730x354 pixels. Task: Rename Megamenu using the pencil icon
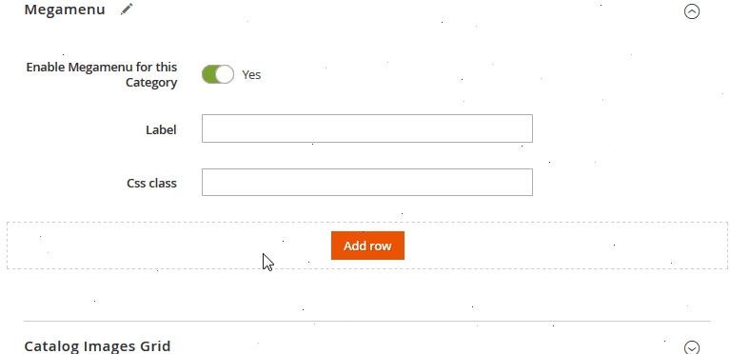point(127,10)
